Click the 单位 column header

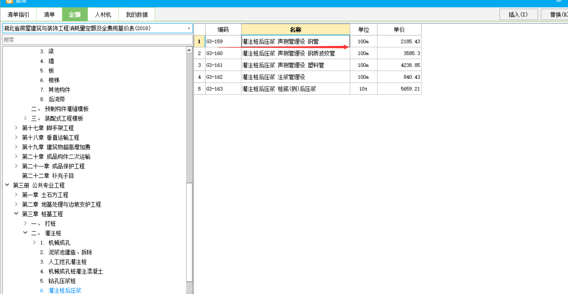coord(364,29)
